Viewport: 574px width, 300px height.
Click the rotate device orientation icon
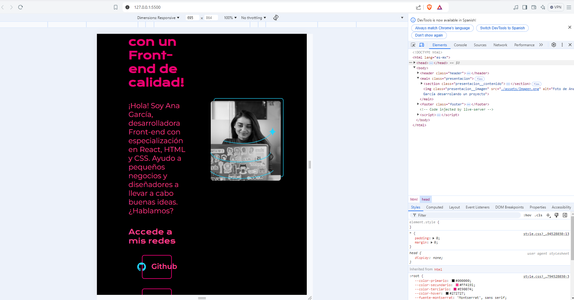[276, 18]
